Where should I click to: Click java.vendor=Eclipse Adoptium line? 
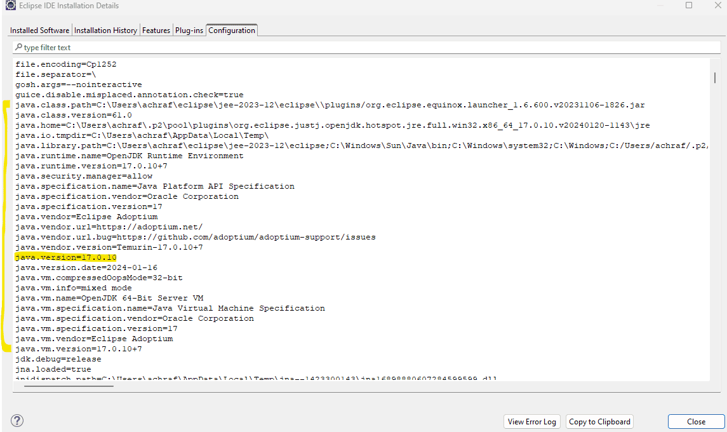click(x=86, y=217)
